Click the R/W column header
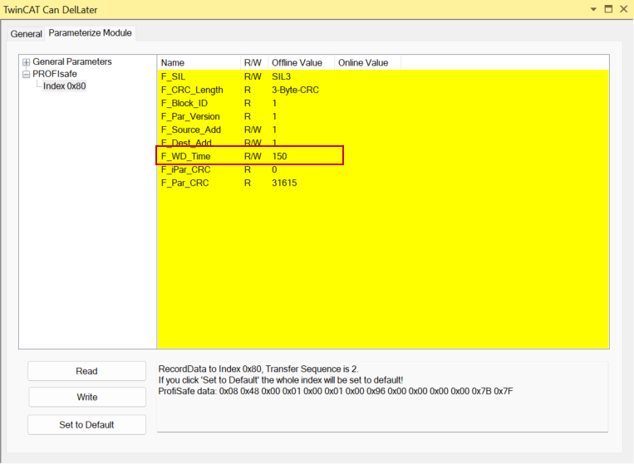Screen dimensions: 634x464 coord(254,62)
